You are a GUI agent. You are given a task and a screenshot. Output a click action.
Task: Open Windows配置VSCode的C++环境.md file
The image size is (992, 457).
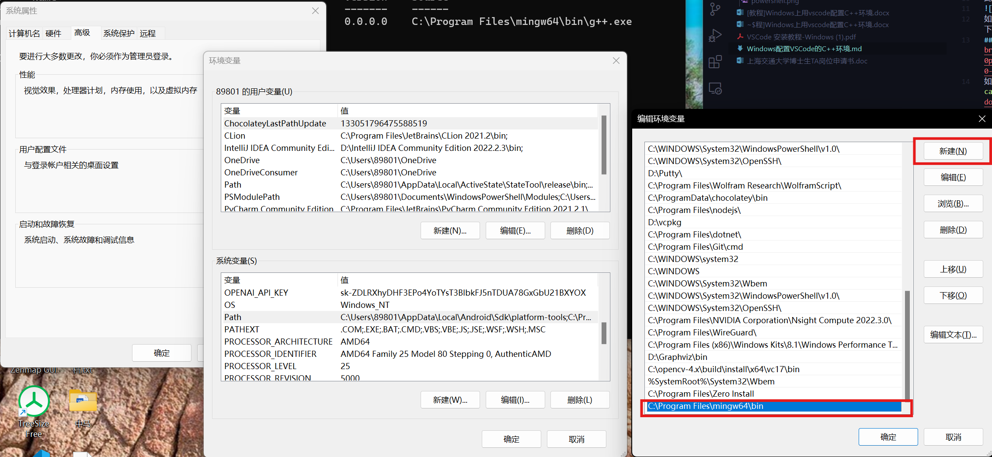click(804, 49)
